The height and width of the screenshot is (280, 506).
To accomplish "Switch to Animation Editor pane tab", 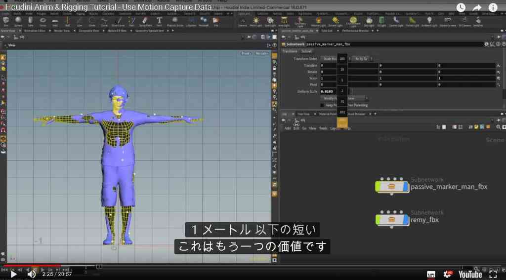I will point(35,31).
